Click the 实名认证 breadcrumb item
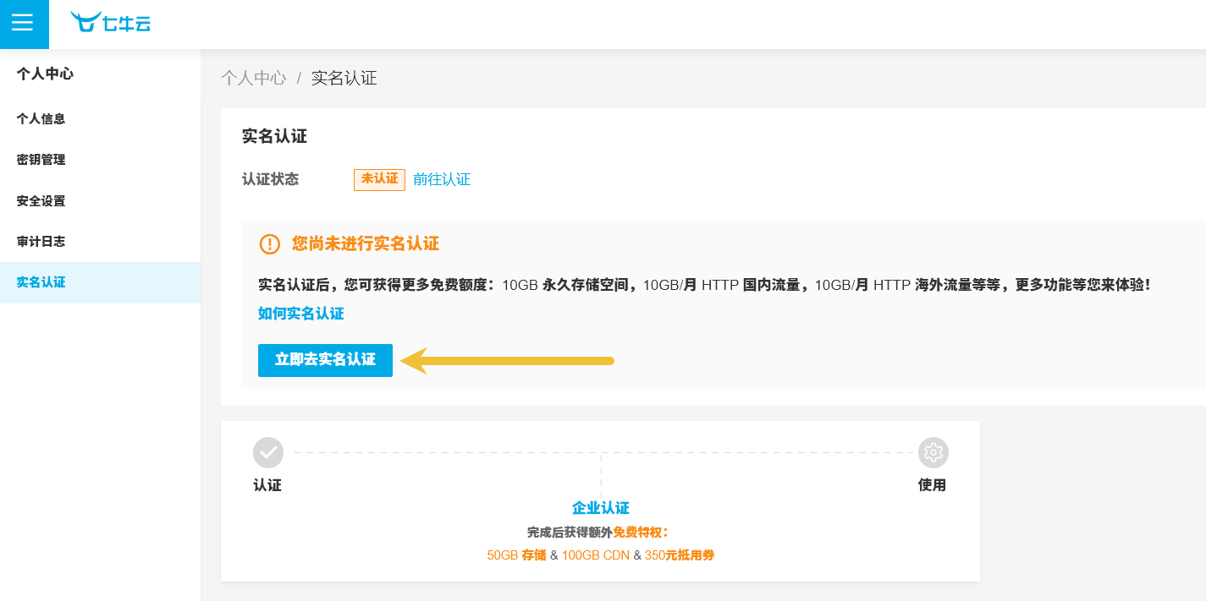 [344, 79]
